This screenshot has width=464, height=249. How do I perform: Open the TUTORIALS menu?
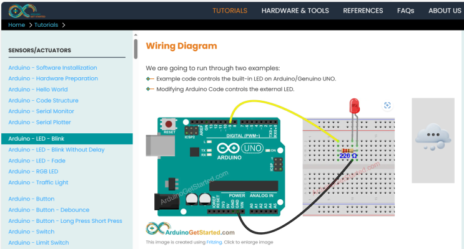[x=230, y=11]
